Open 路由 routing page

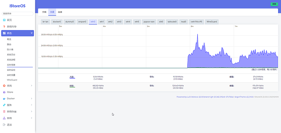tap(9, 44)
